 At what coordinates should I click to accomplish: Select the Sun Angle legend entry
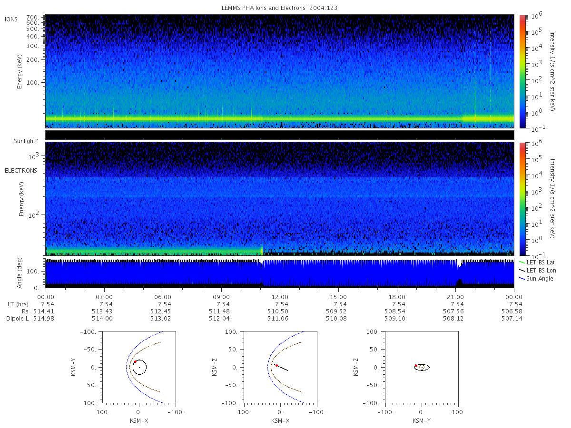coord(536,278)
